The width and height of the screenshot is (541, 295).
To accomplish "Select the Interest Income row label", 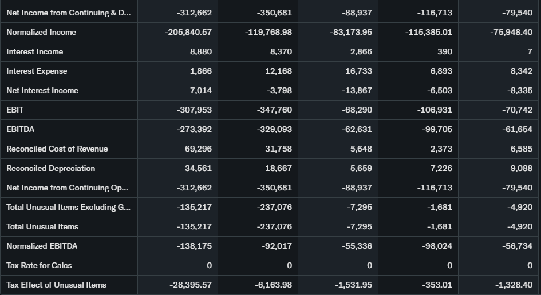I will pos(35,51).
